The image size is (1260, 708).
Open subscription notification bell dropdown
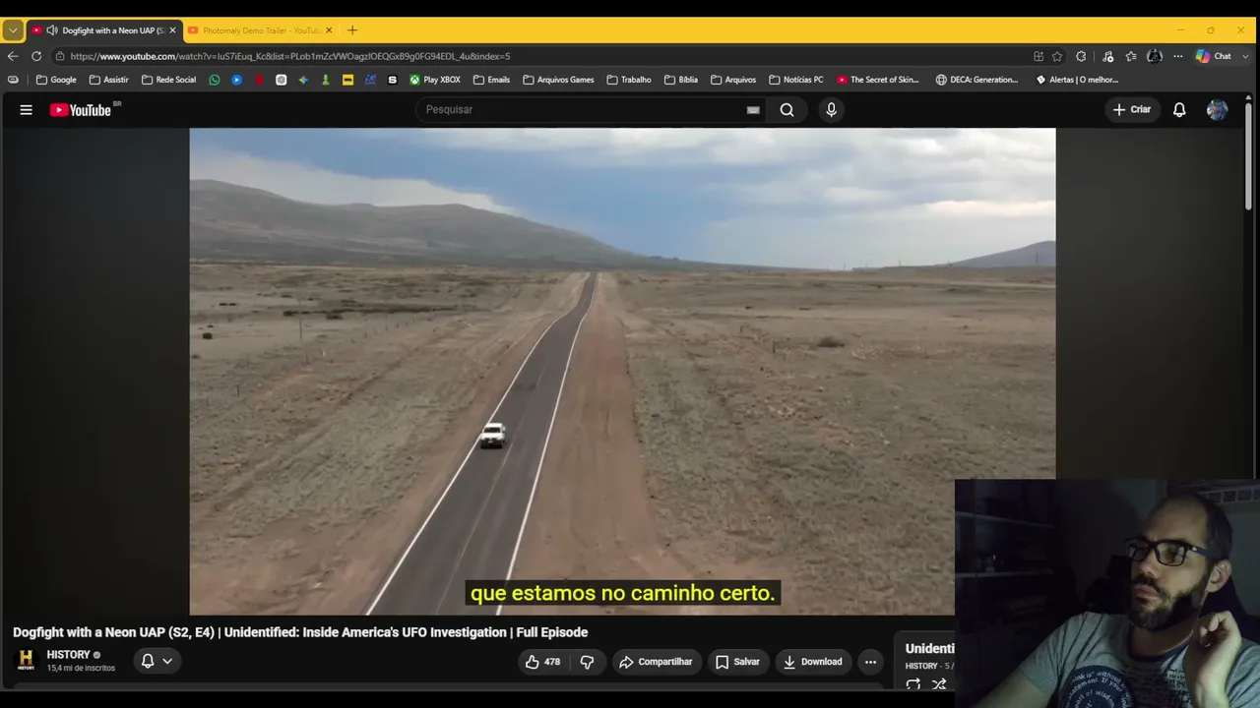157,662
